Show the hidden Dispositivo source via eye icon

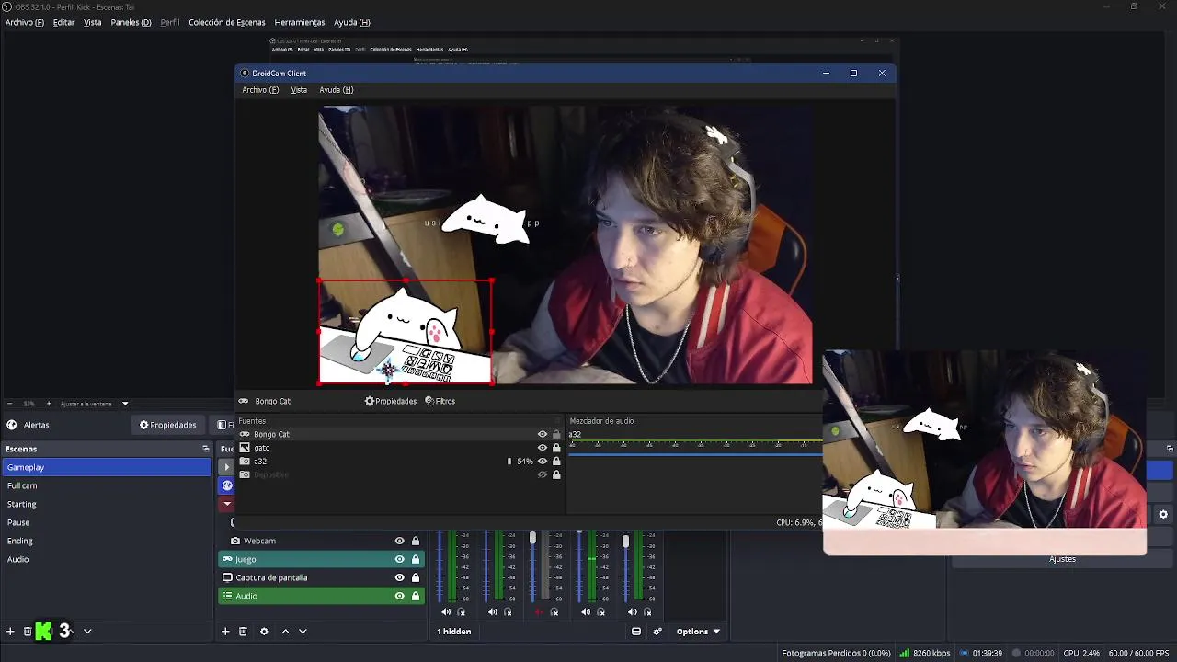(x=543, y=474)
